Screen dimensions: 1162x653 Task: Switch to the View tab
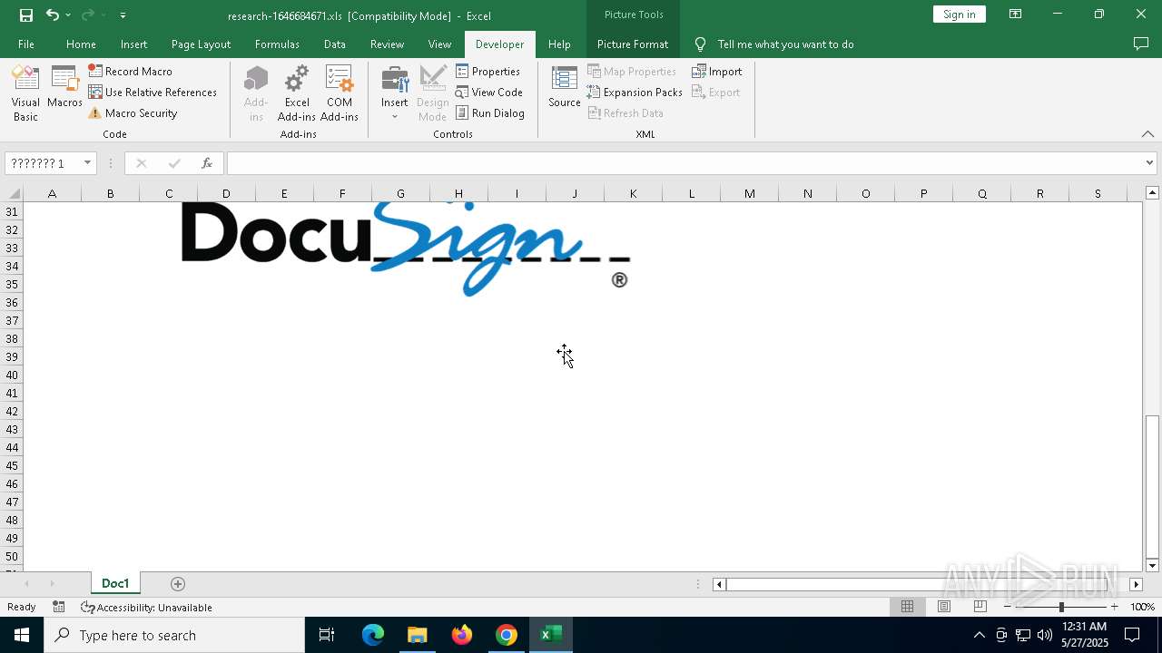point(439,44)
